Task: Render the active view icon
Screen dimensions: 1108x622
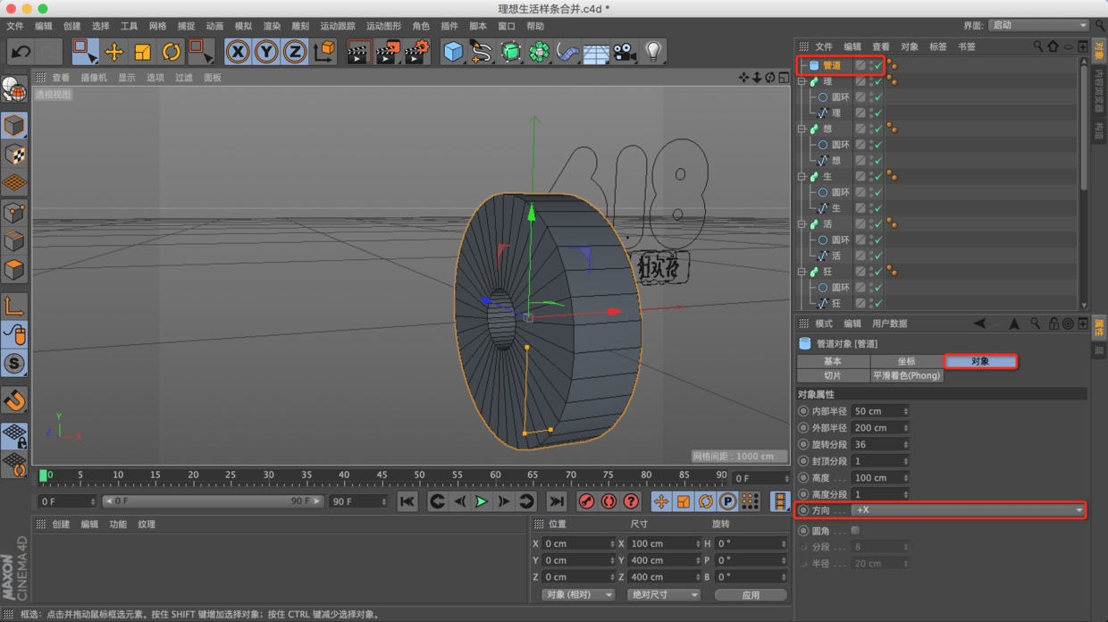Action: tap(358, 52)
